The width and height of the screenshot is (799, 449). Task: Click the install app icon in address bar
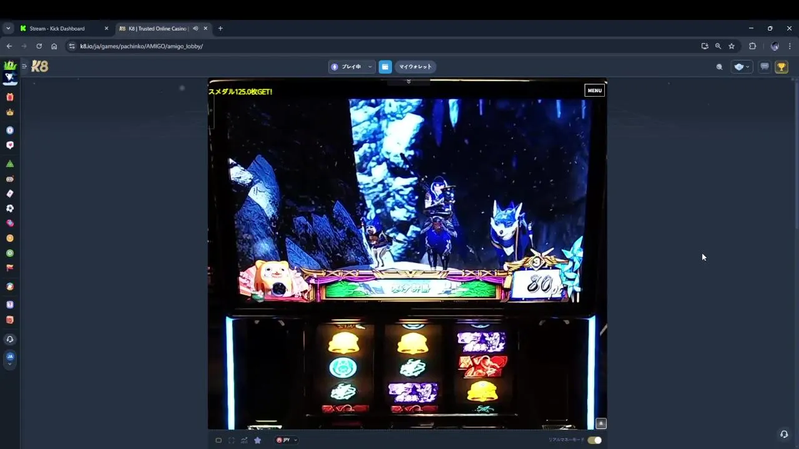[705, 46]
